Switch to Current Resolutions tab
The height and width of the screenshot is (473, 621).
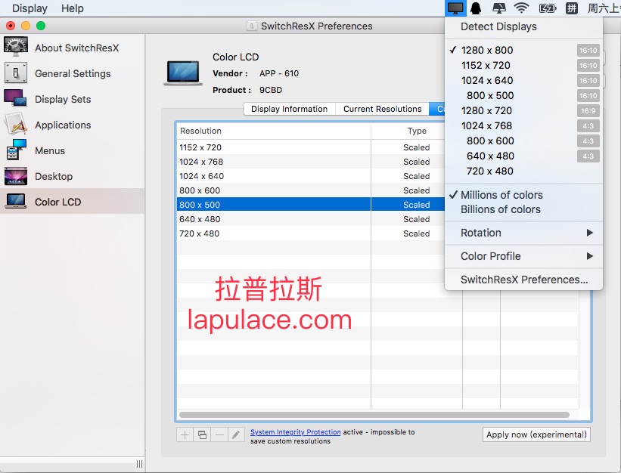click(382, 109)
